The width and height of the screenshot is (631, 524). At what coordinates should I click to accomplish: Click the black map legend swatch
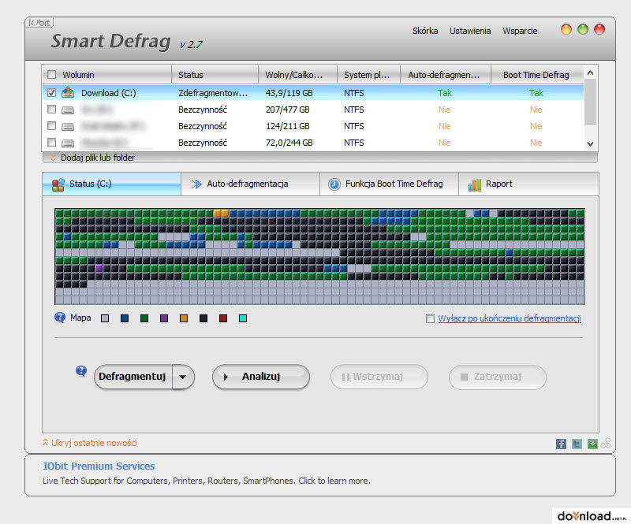(203, 318)
